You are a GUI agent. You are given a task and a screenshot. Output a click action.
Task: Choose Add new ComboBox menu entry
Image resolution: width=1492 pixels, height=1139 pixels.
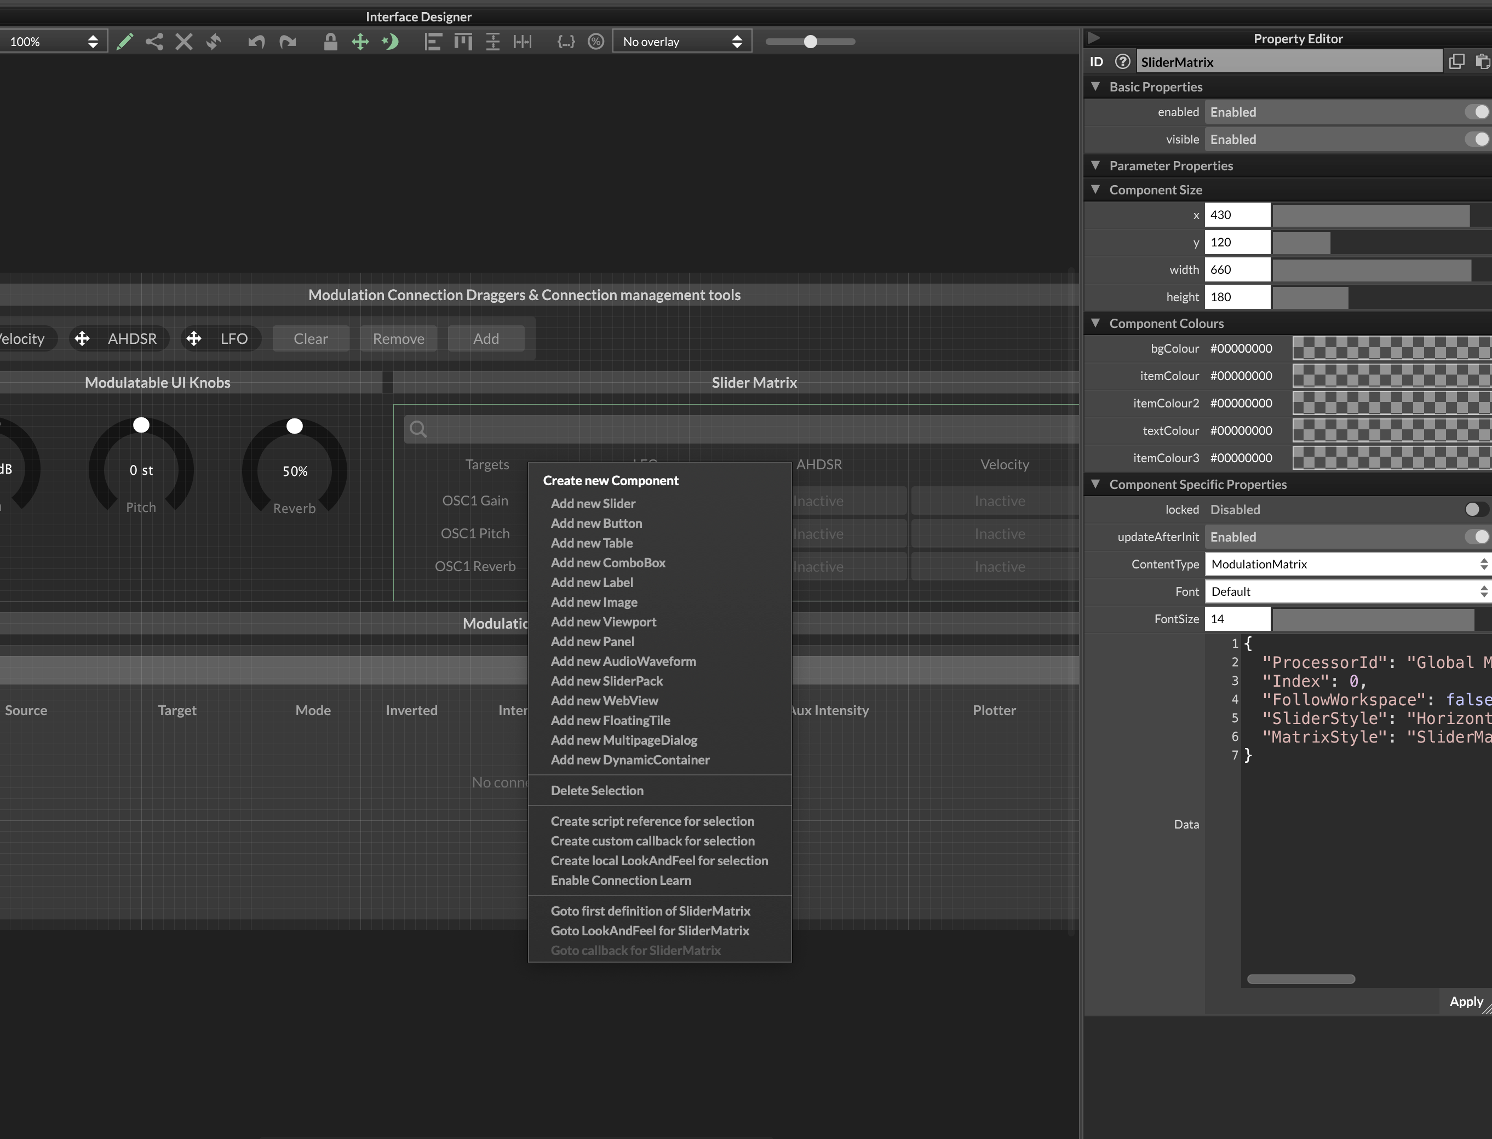[660, 563]
